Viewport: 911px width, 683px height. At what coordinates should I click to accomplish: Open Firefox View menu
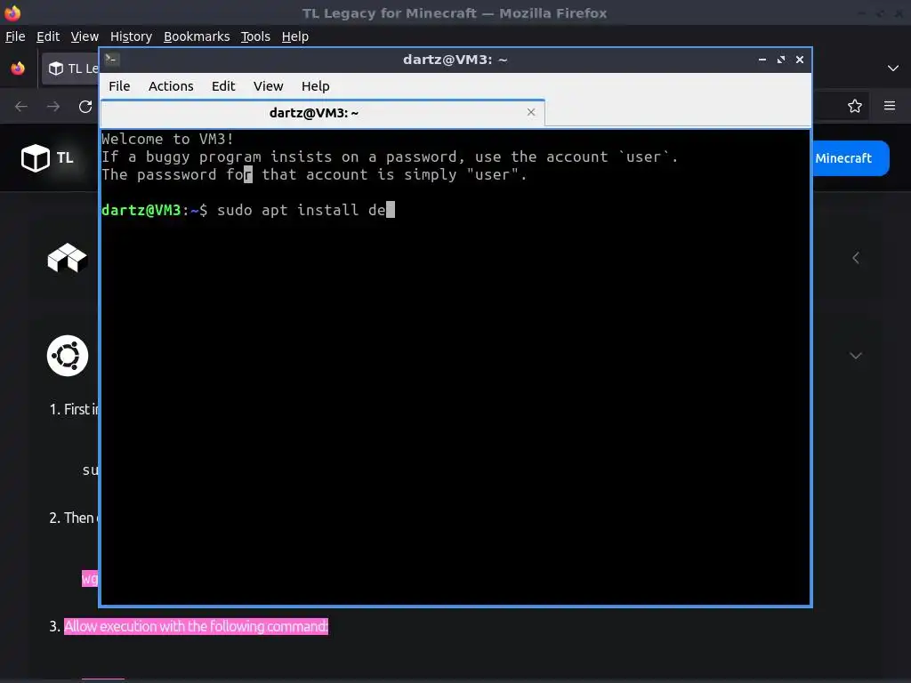pos(85,36)
